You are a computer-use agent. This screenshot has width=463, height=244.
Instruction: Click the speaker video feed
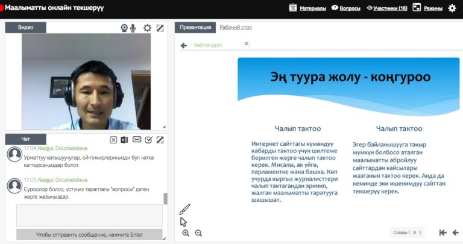coord(86,81)
